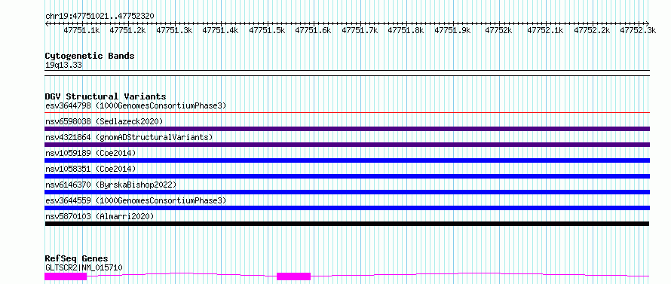Click the 47751.2k ruler tick label
The image size is (671, 284).
coord(128,30)
